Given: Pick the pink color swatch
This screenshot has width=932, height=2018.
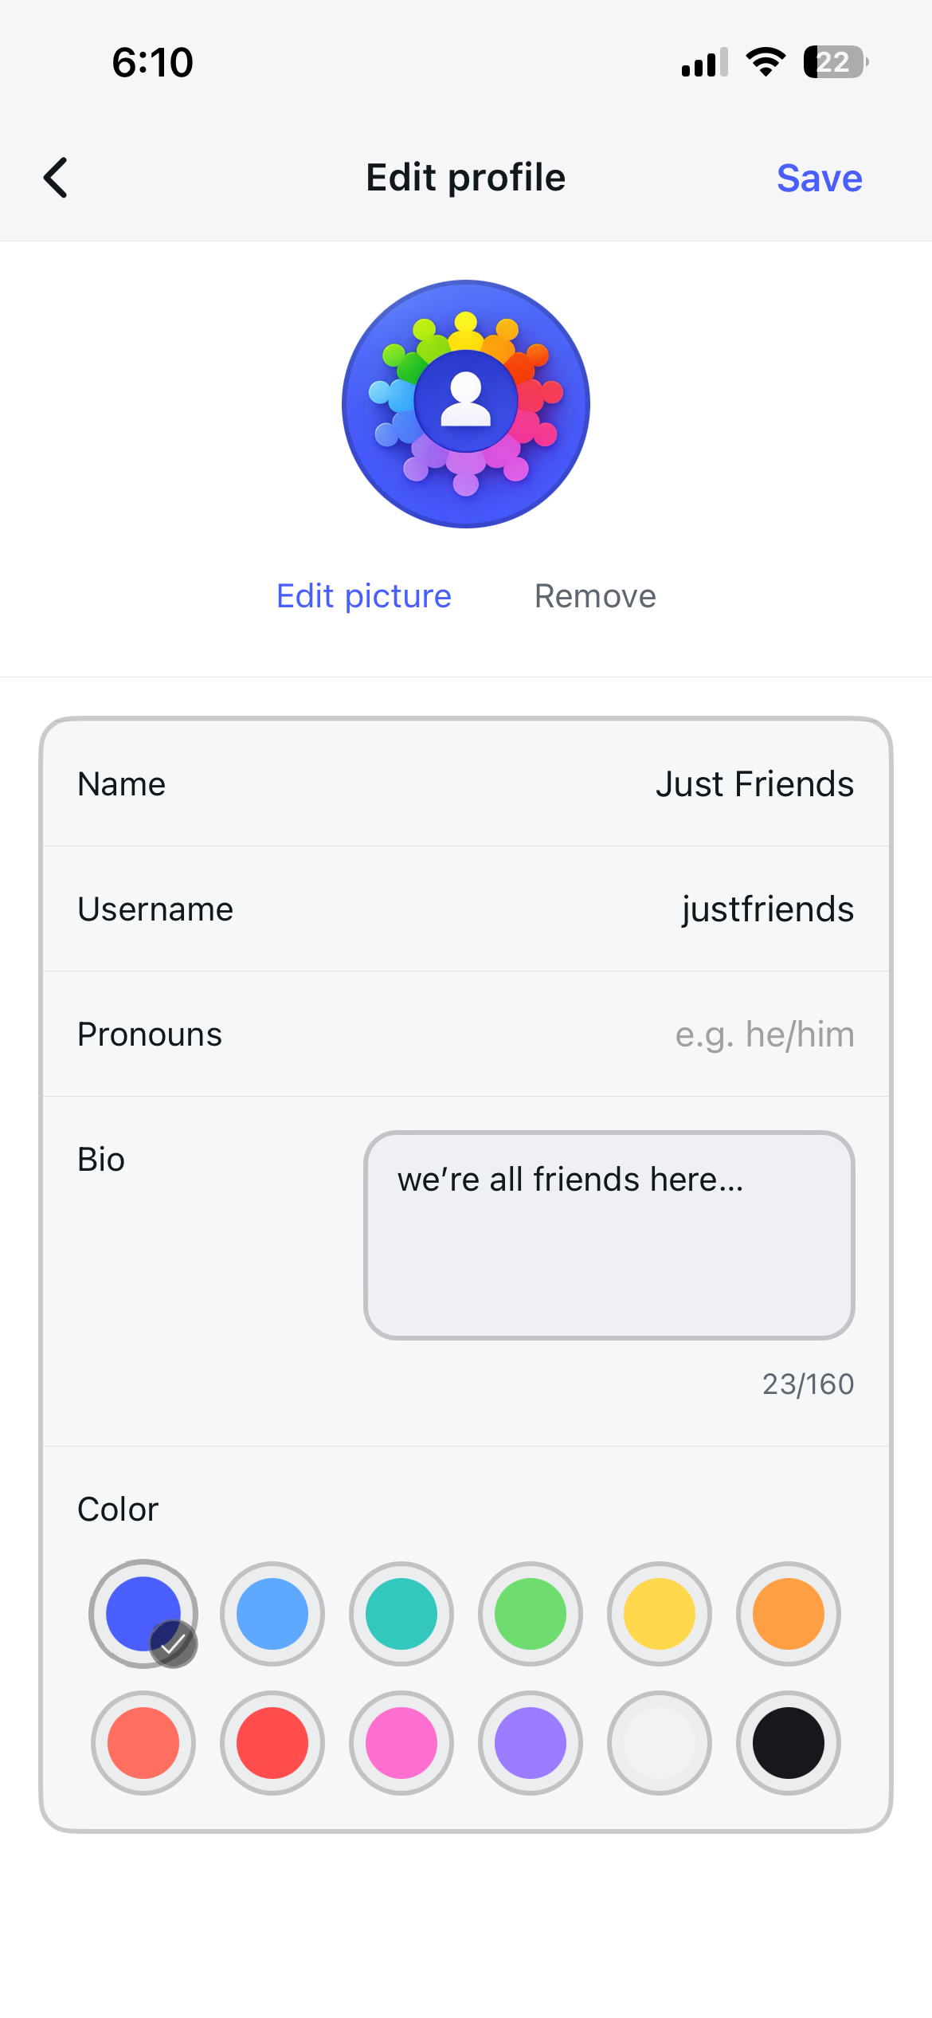Looking at the screenshot, I should pos(401,1743).
